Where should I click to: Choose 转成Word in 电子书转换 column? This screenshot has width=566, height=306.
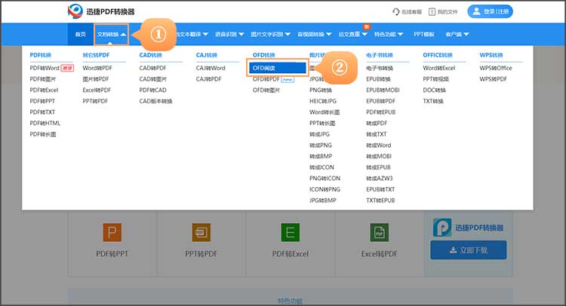pos(378,145)
